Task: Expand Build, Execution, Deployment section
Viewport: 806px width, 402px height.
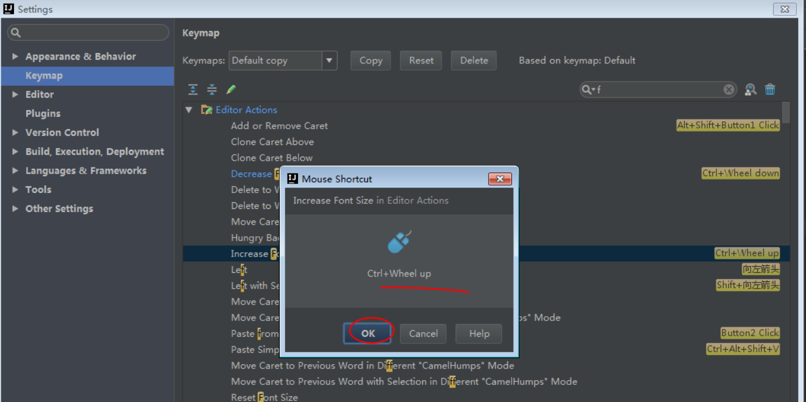Action: tap(15, 152)
